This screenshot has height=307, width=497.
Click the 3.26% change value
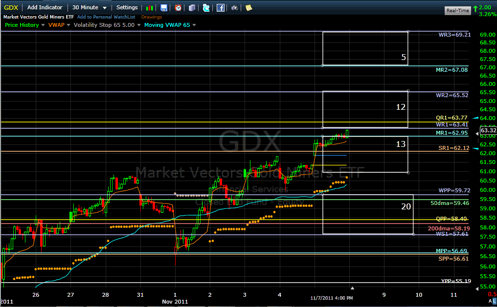[488, 14]
